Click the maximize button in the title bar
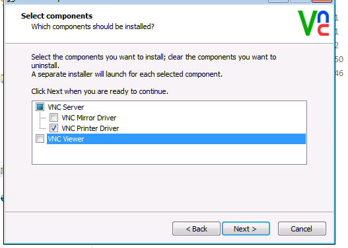 [x=300, y=1]
